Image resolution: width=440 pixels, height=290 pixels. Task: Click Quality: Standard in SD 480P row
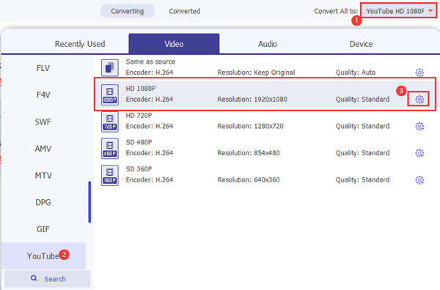362,153
